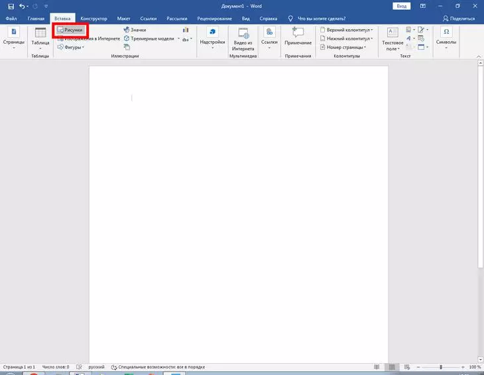Click the Поделиться button
This screenshot has height=375, width=484.
pyautogui.click(x=459, y=19)
